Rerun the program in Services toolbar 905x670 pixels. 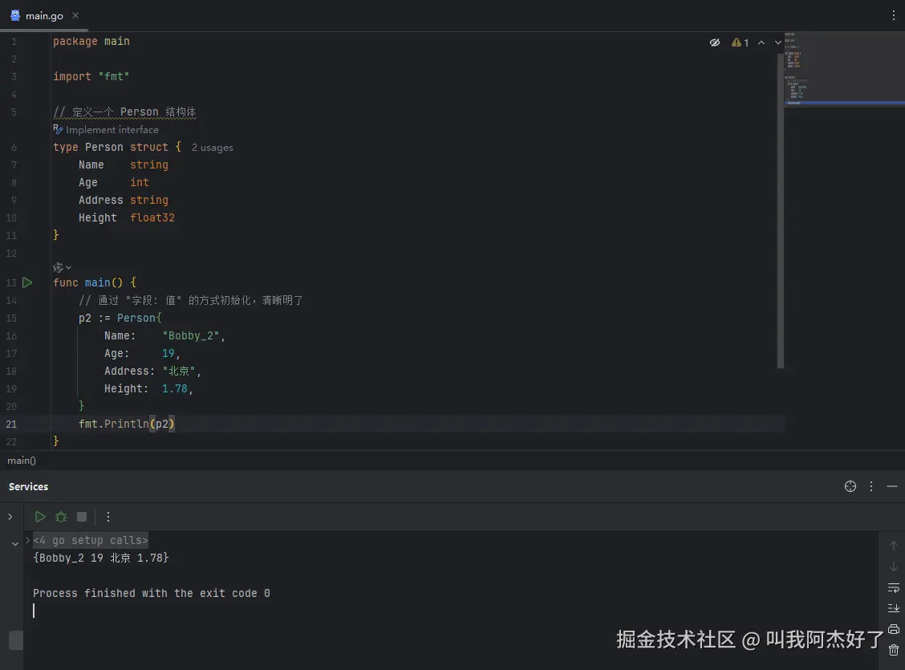(40, 517)
